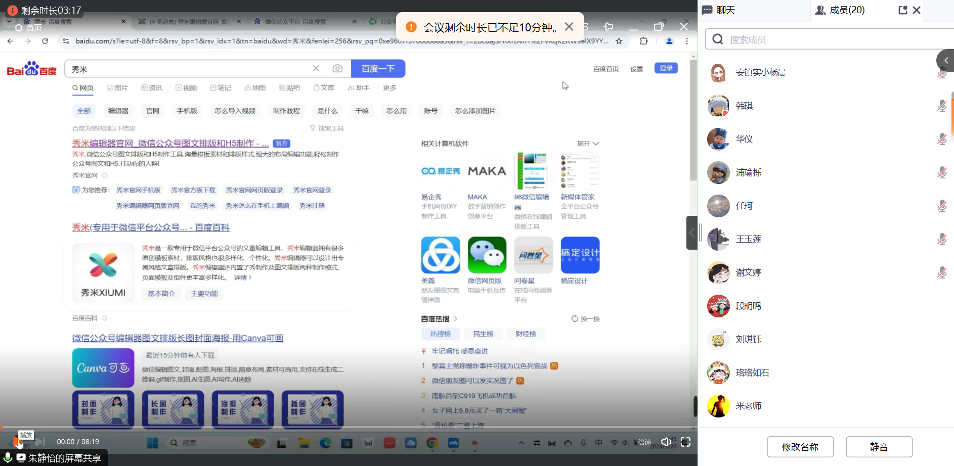The width and height of the screenshot is (954, 466).
Task: Click the 美篇 app icon in related software
Action: (441, 255)
